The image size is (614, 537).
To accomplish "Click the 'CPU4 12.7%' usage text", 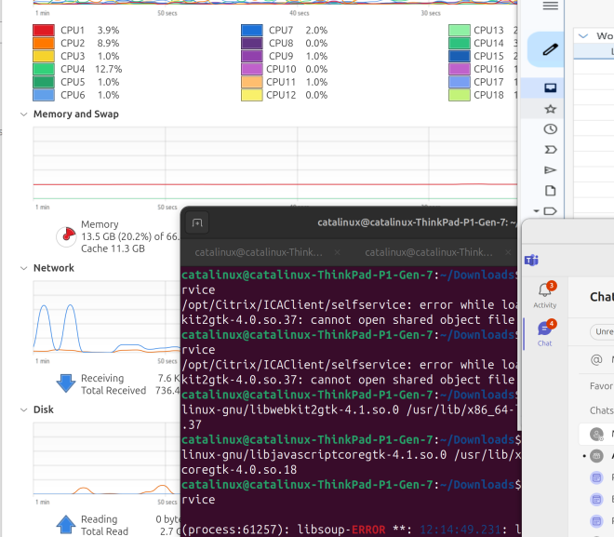I will (x=91, y=69).
